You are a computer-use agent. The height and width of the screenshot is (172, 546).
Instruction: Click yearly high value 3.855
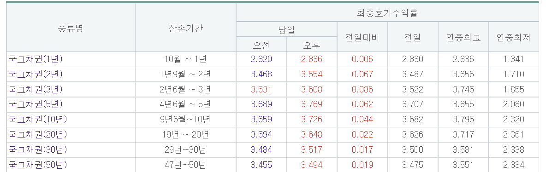463,104
